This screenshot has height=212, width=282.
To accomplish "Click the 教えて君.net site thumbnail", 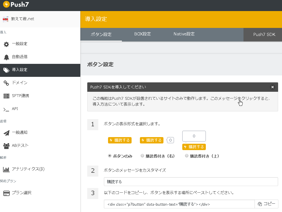I will [x=5, y=19].
